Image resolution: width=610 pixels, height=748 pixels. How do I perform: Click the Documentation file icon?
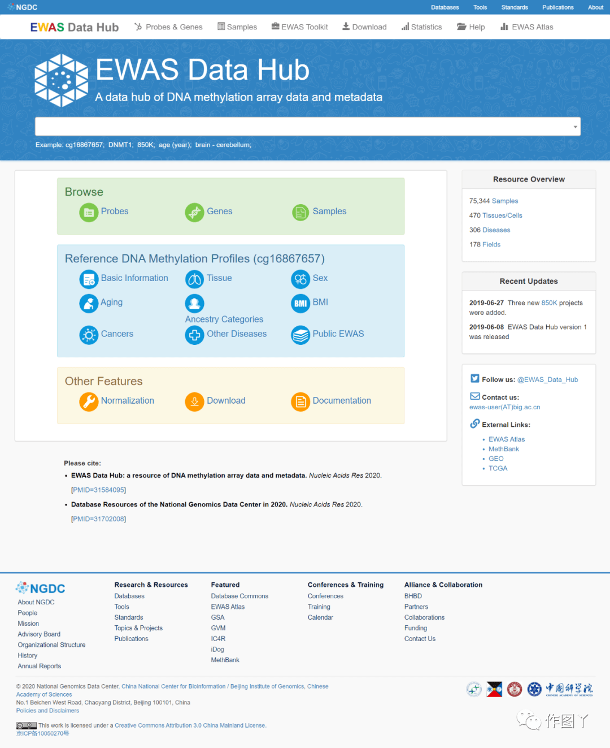coord(300,401)
